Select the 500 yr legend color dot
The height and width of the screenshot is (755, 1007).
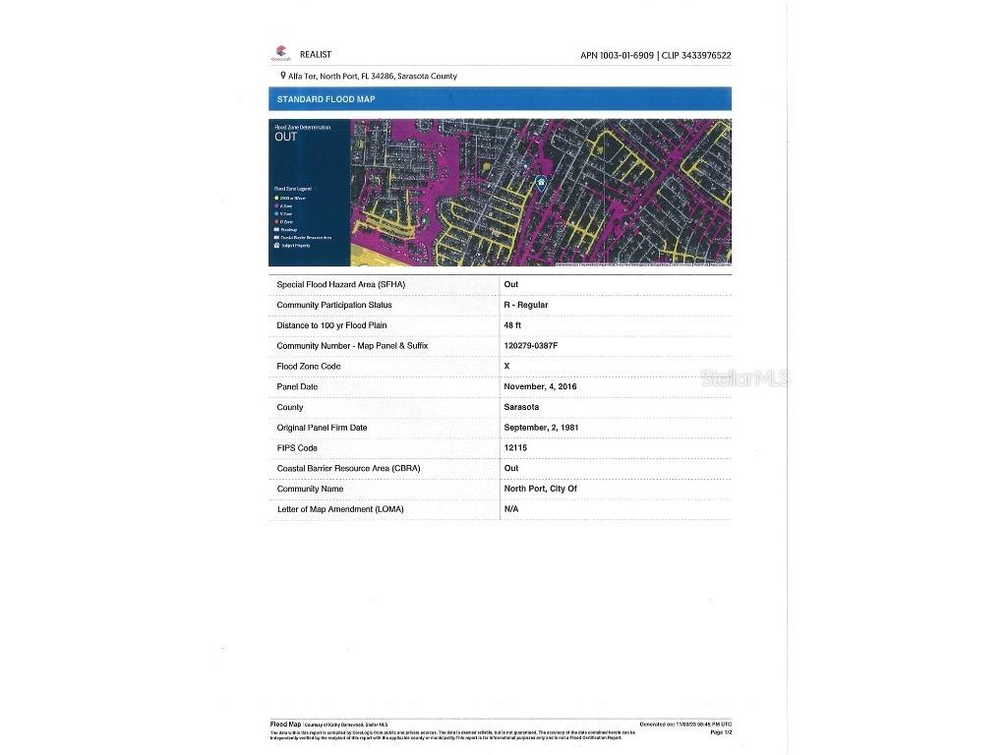click(277, 199)
